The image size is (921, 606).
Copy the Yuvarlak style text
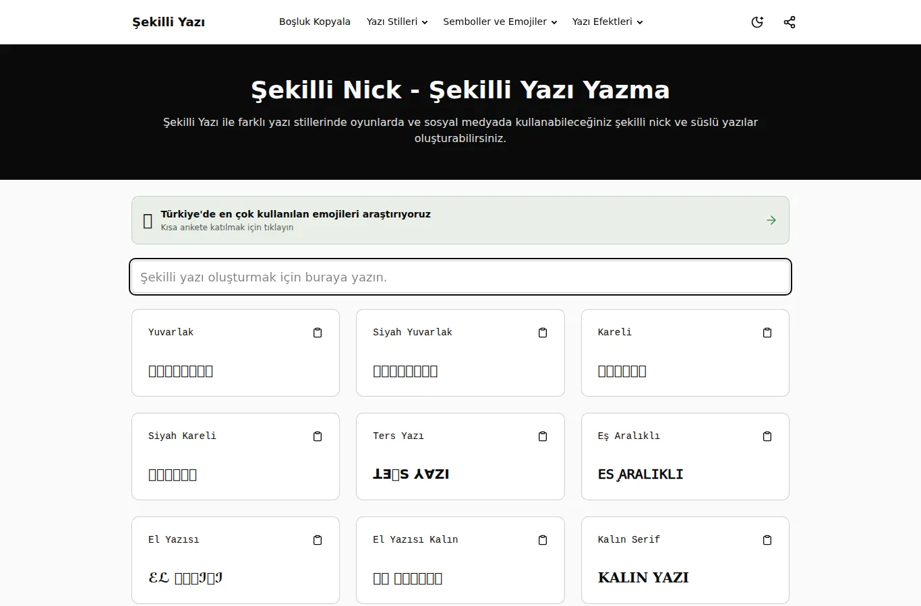[318, 333]
